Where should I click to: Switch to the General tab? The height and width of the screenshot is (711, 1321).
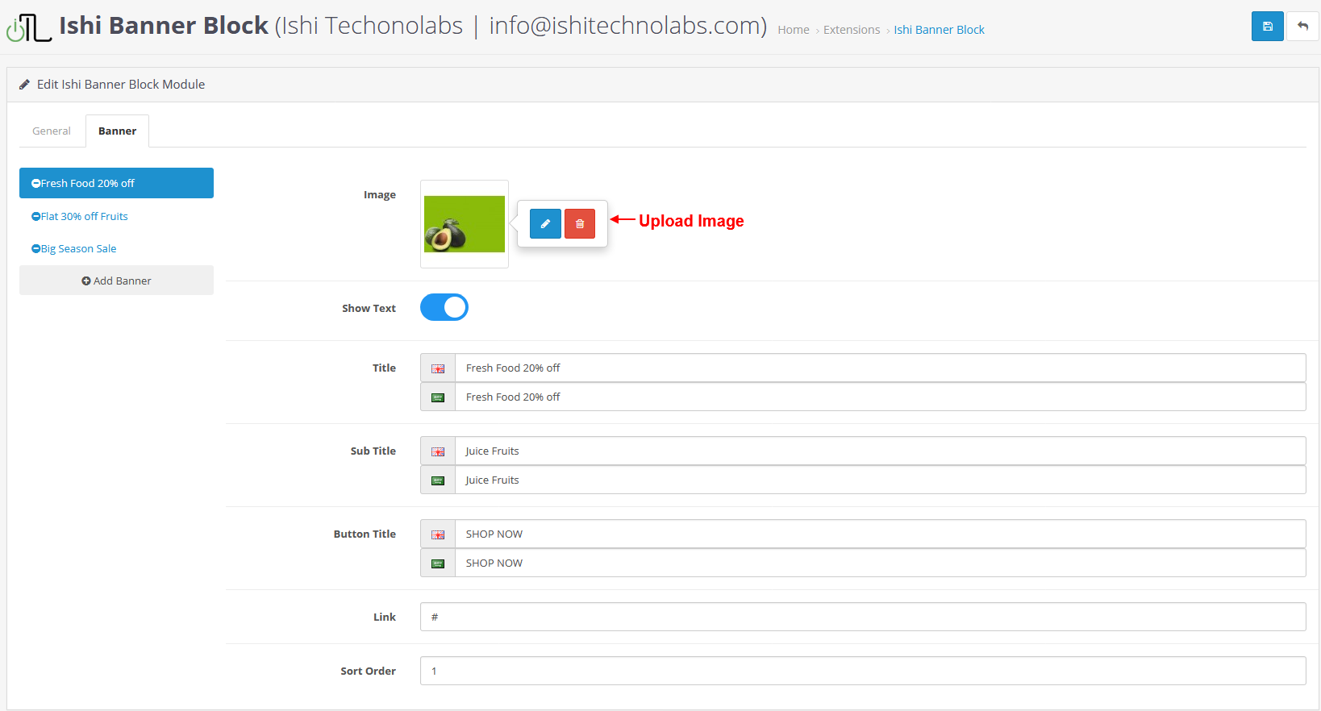pyautogui.click(x=52, y=131)
